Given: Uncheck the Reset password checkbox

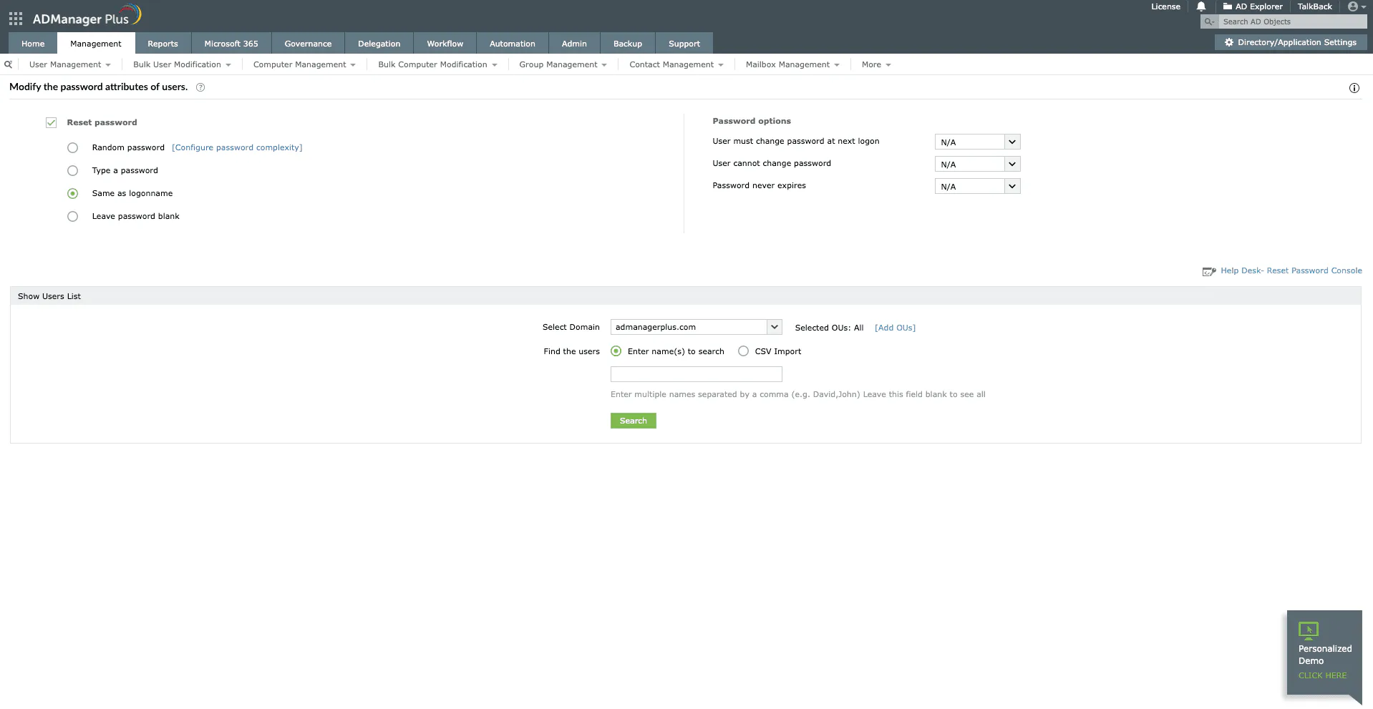Looking at the screenshot, I should tap(51, 122).
